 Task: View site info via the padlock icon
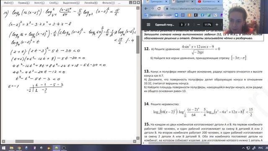point(167,8)
